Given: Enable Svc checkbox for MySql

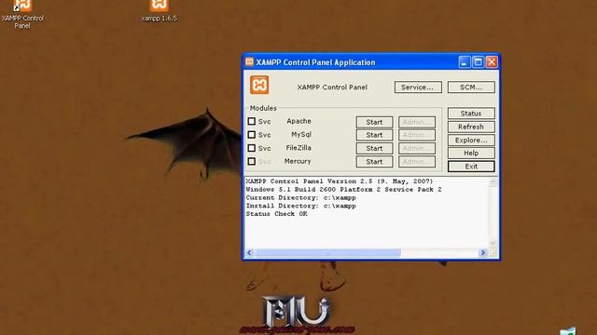Looking at the screenshot, I should coord(251,134).
